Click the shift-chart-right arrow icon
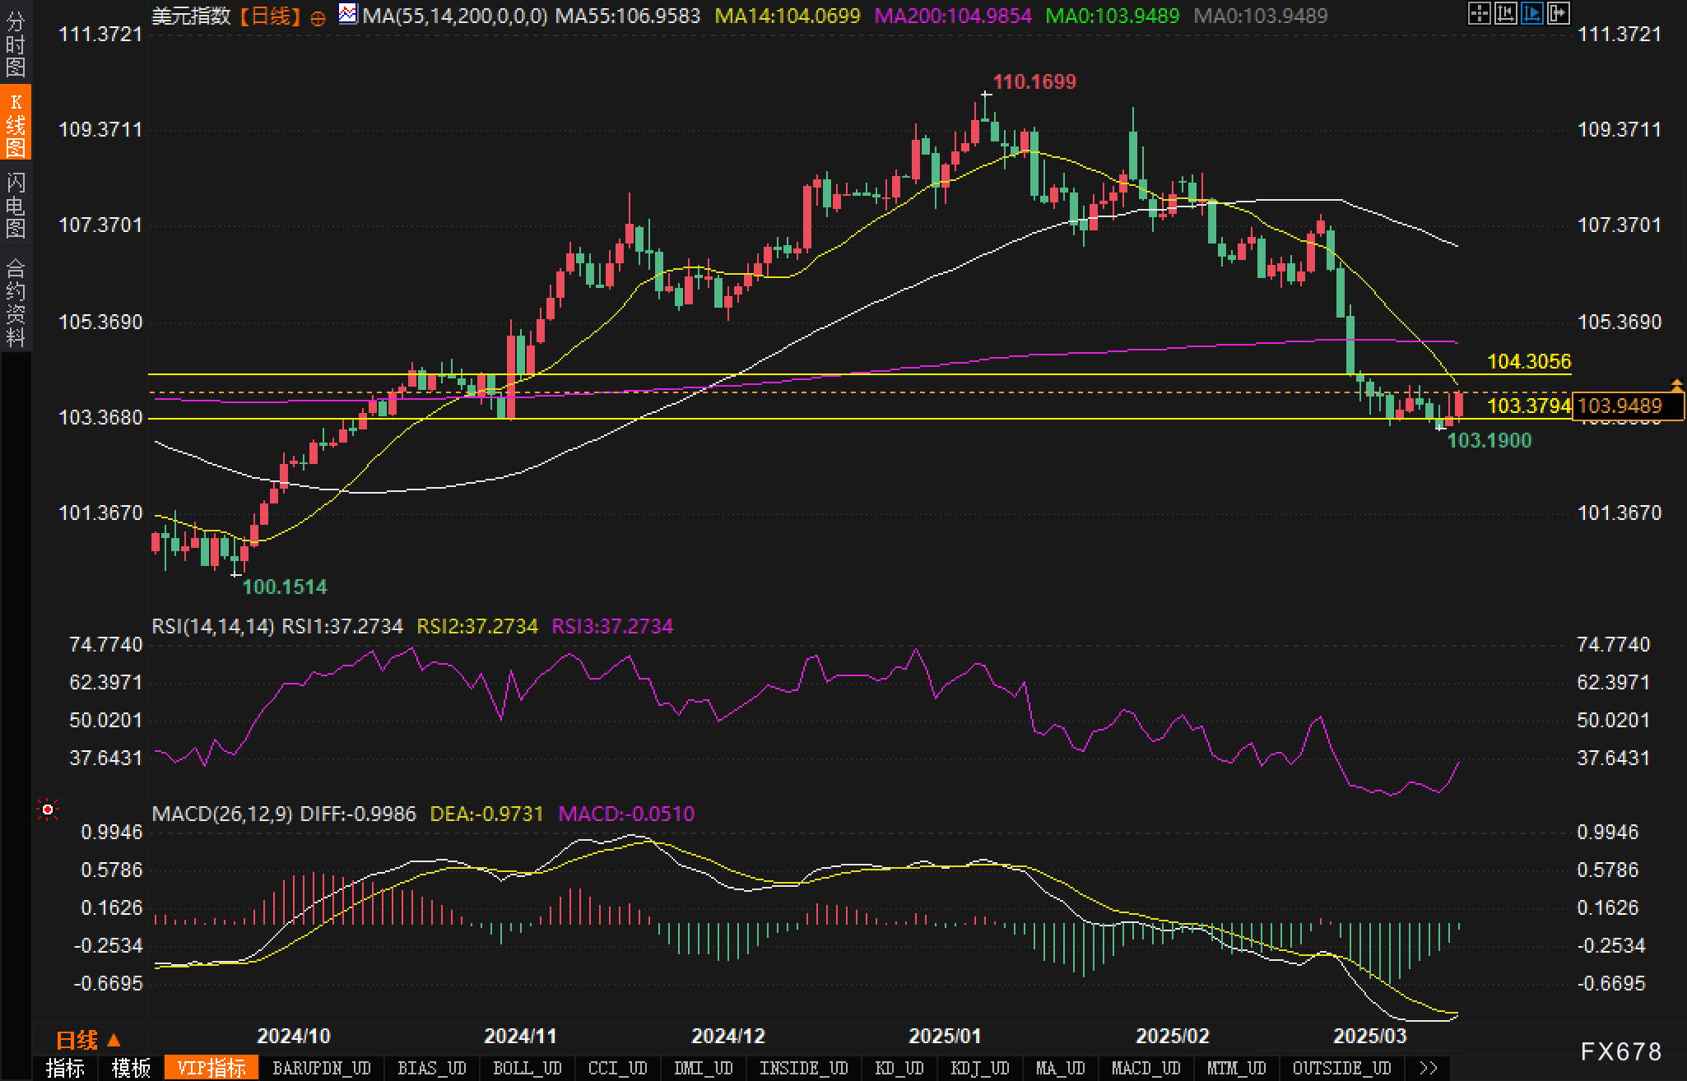This screenshot has width=1687, height=1081. click(1558, 13)
